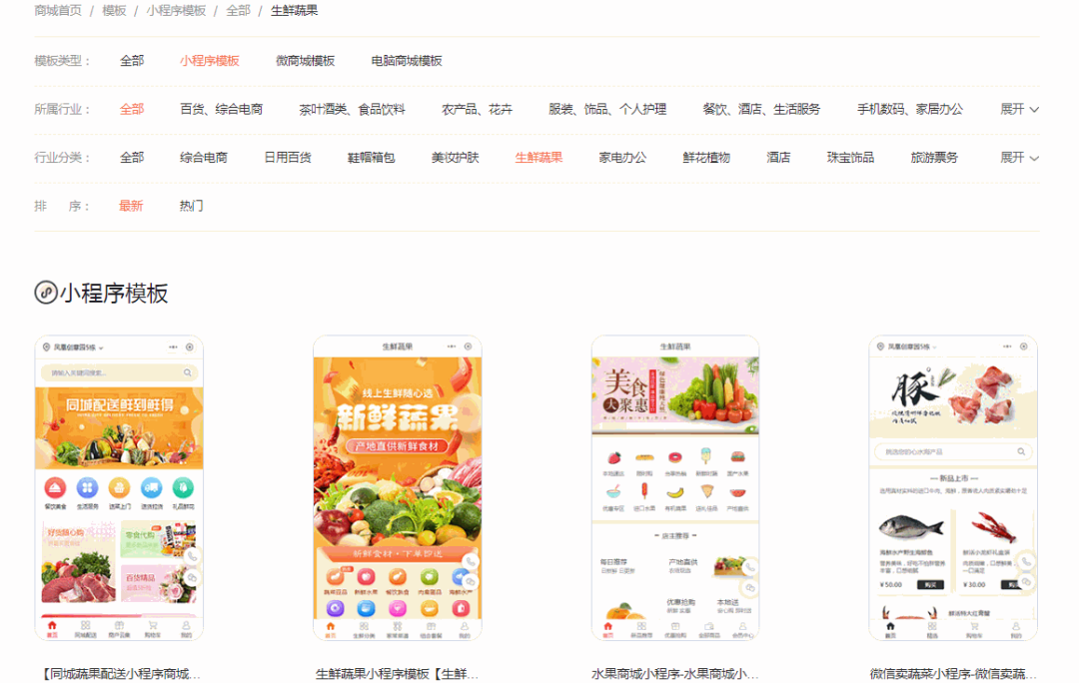Image resolution: width=1079 pixels, height=683 pixels.
Task: Select the 百货、综合电商 industry filter
Action: (221, 108)
